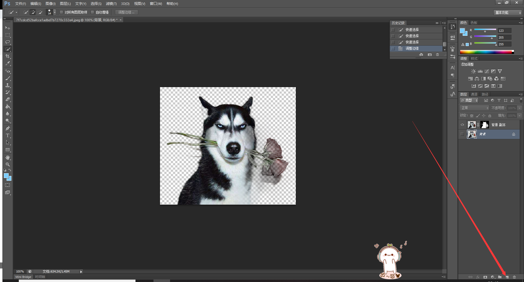Select the Hand tool

click(x=8, y=157)
